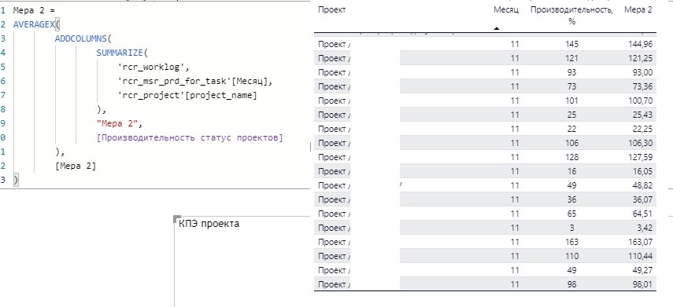This screenshot has height=307, width=673.
Task: Select the Мера 2 value 144,96
Action: coord(641,44)
